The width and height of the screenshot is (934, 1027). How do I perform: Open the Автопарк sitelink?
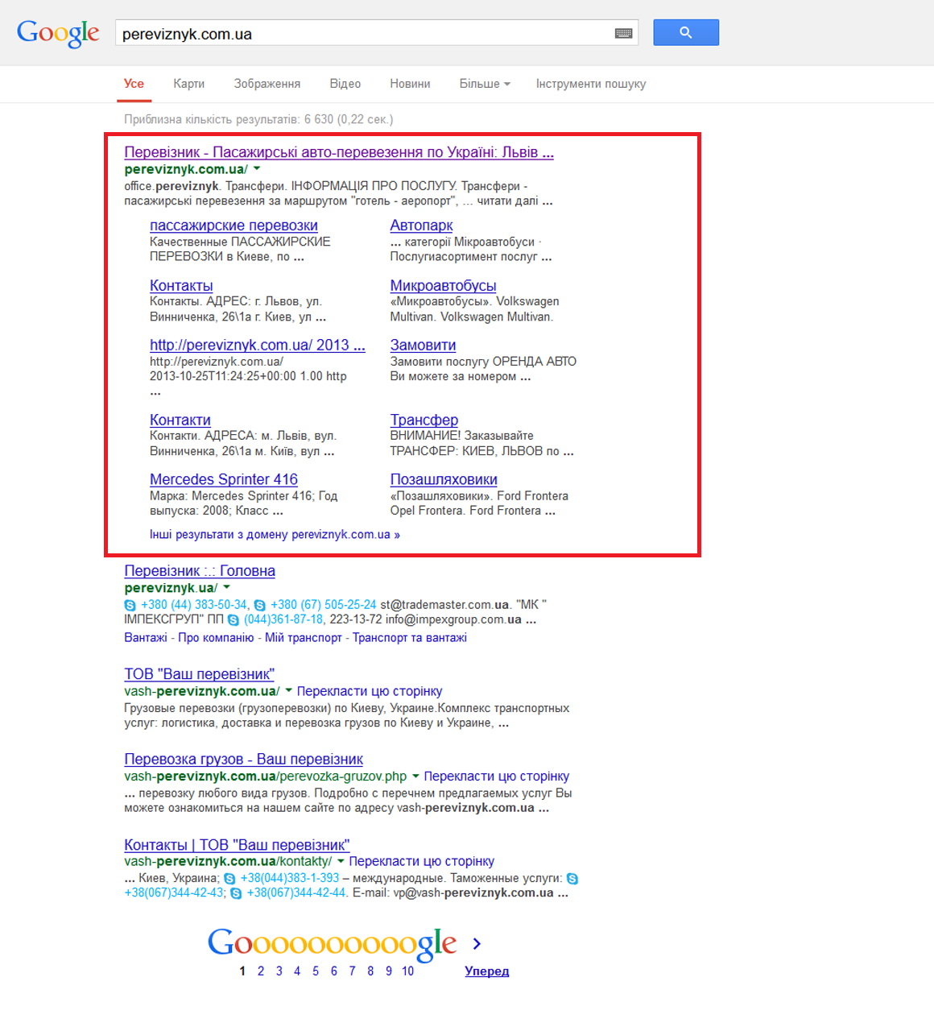click(421, 226)
